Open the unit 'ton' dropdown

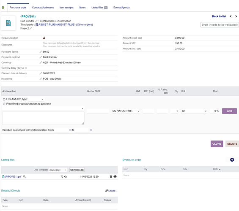coord(194,111)
